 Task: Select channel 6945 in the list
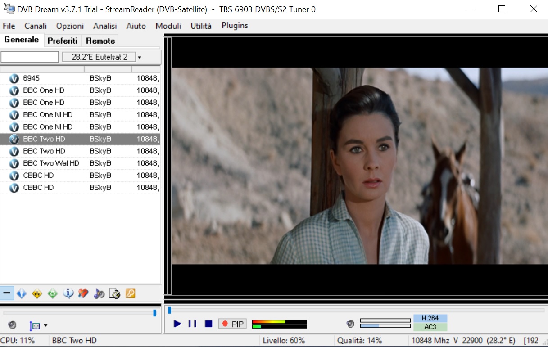(x=80, y=78)
